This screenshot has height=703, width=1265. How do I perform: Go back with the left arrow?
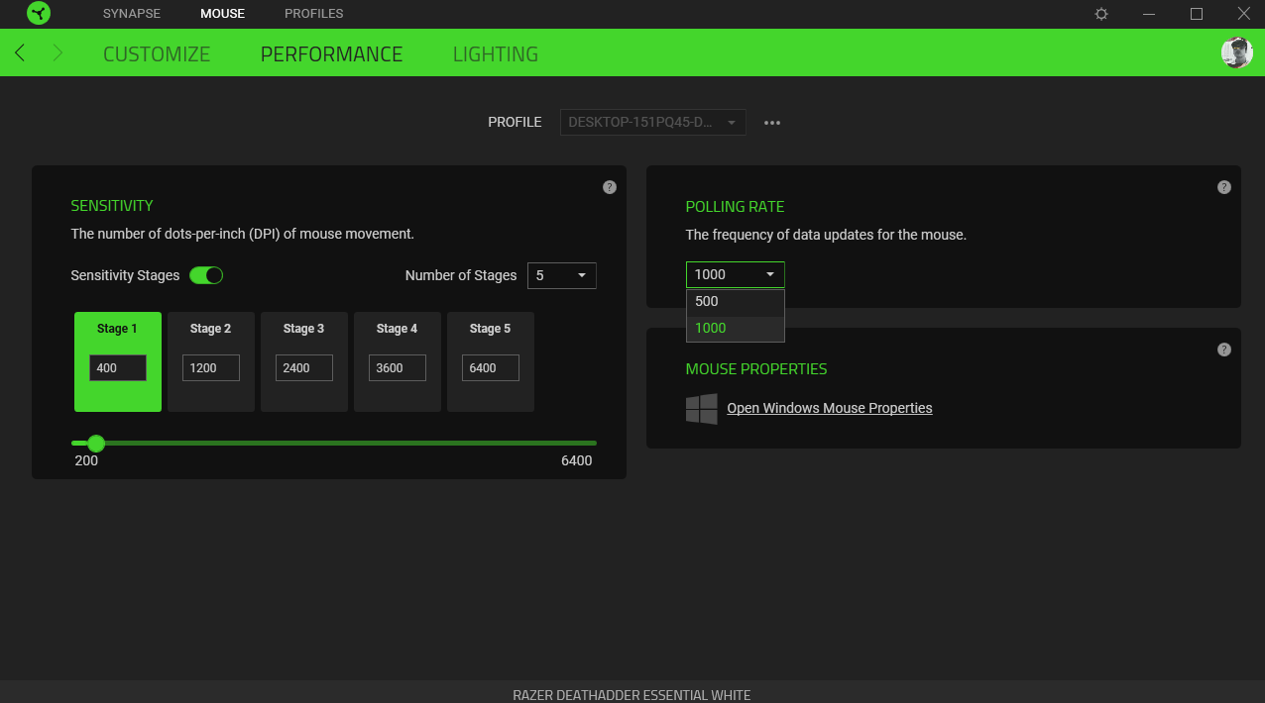[x=20, y=52]
